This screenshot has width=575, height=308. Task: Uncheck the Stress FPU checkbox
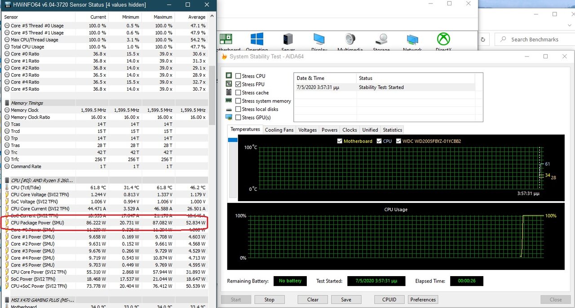(x=238, y=84)
